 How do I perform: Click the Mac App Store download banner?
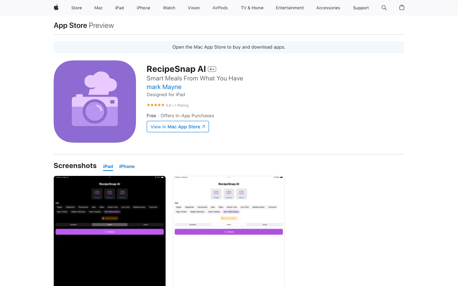click(229, 47)
